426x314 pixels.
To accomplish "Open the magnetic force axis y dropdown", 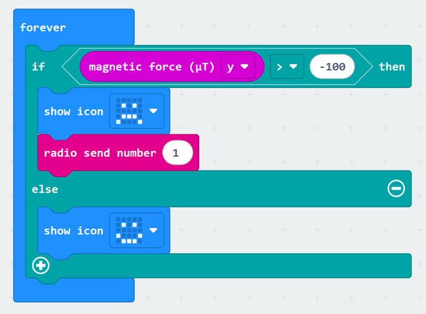I will [238, 67].
